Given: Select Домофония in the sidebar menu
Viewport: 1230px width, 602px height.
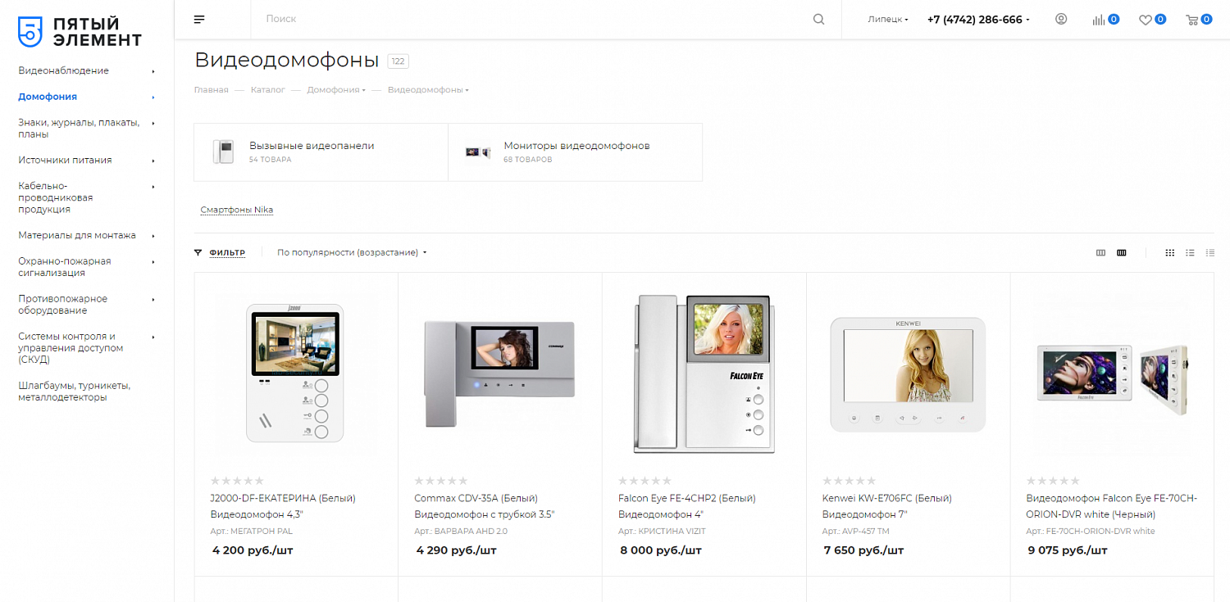Looking at the screenshot, I should pyautogui.click(x=48, y=97).
